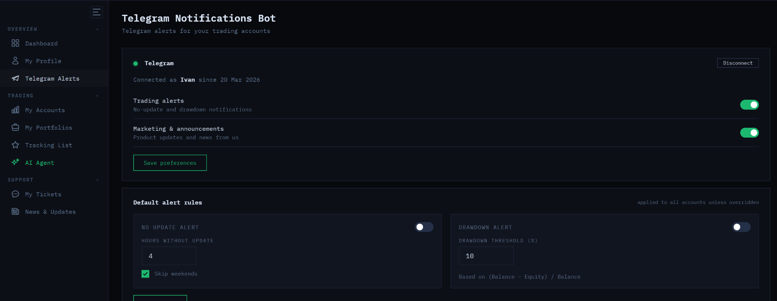
Task: Collapse the TRADING sidebar section
Action: [x=98, y=96]
